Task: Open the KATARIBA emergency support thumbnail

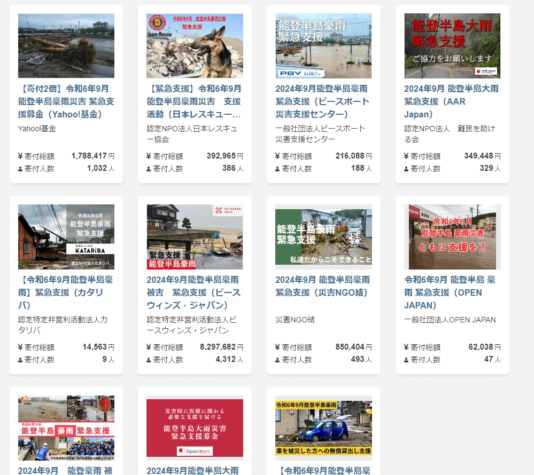Action: (66, 236)
